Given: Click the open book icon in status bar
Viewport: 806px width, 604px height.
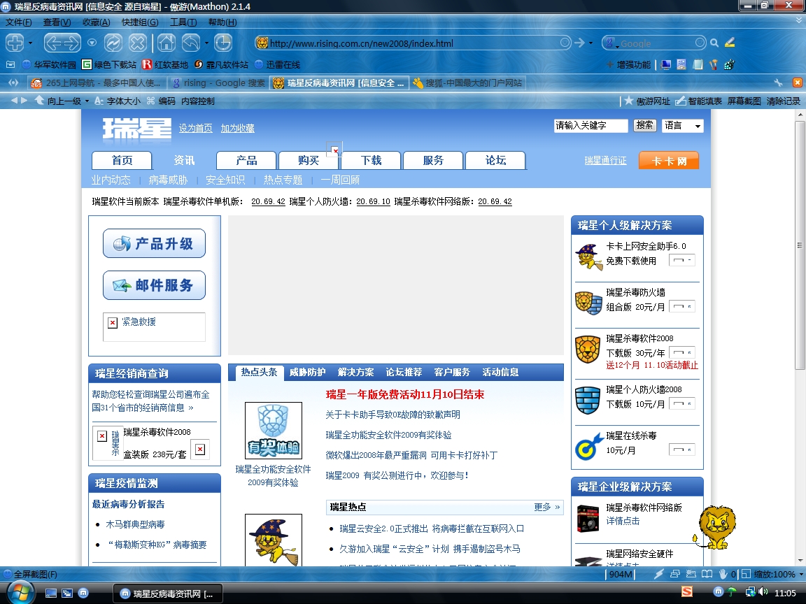Looking at the screenshot, I should [707, 574].
